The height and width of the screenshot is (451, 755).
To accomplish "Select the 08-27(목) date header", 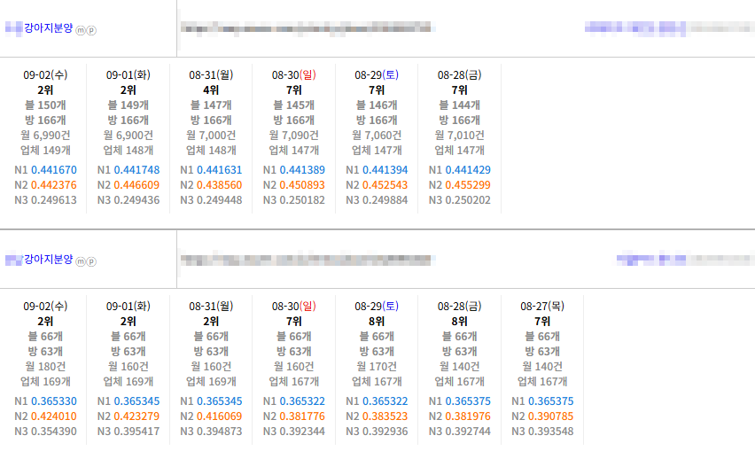I will tap(542, 306).
